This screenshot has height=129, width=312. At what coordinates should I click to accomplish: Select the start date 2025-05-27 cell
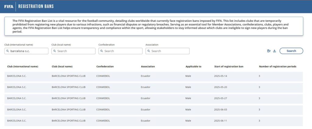pos(221,98)
